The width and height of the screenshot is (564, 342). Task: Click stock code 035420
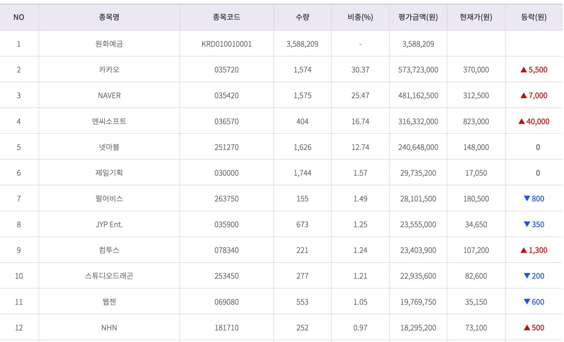tap(226, 96)
